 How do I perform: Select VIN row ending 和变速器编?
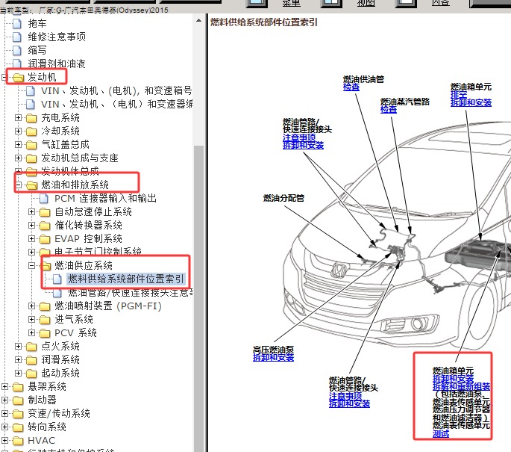click(116, 105)
